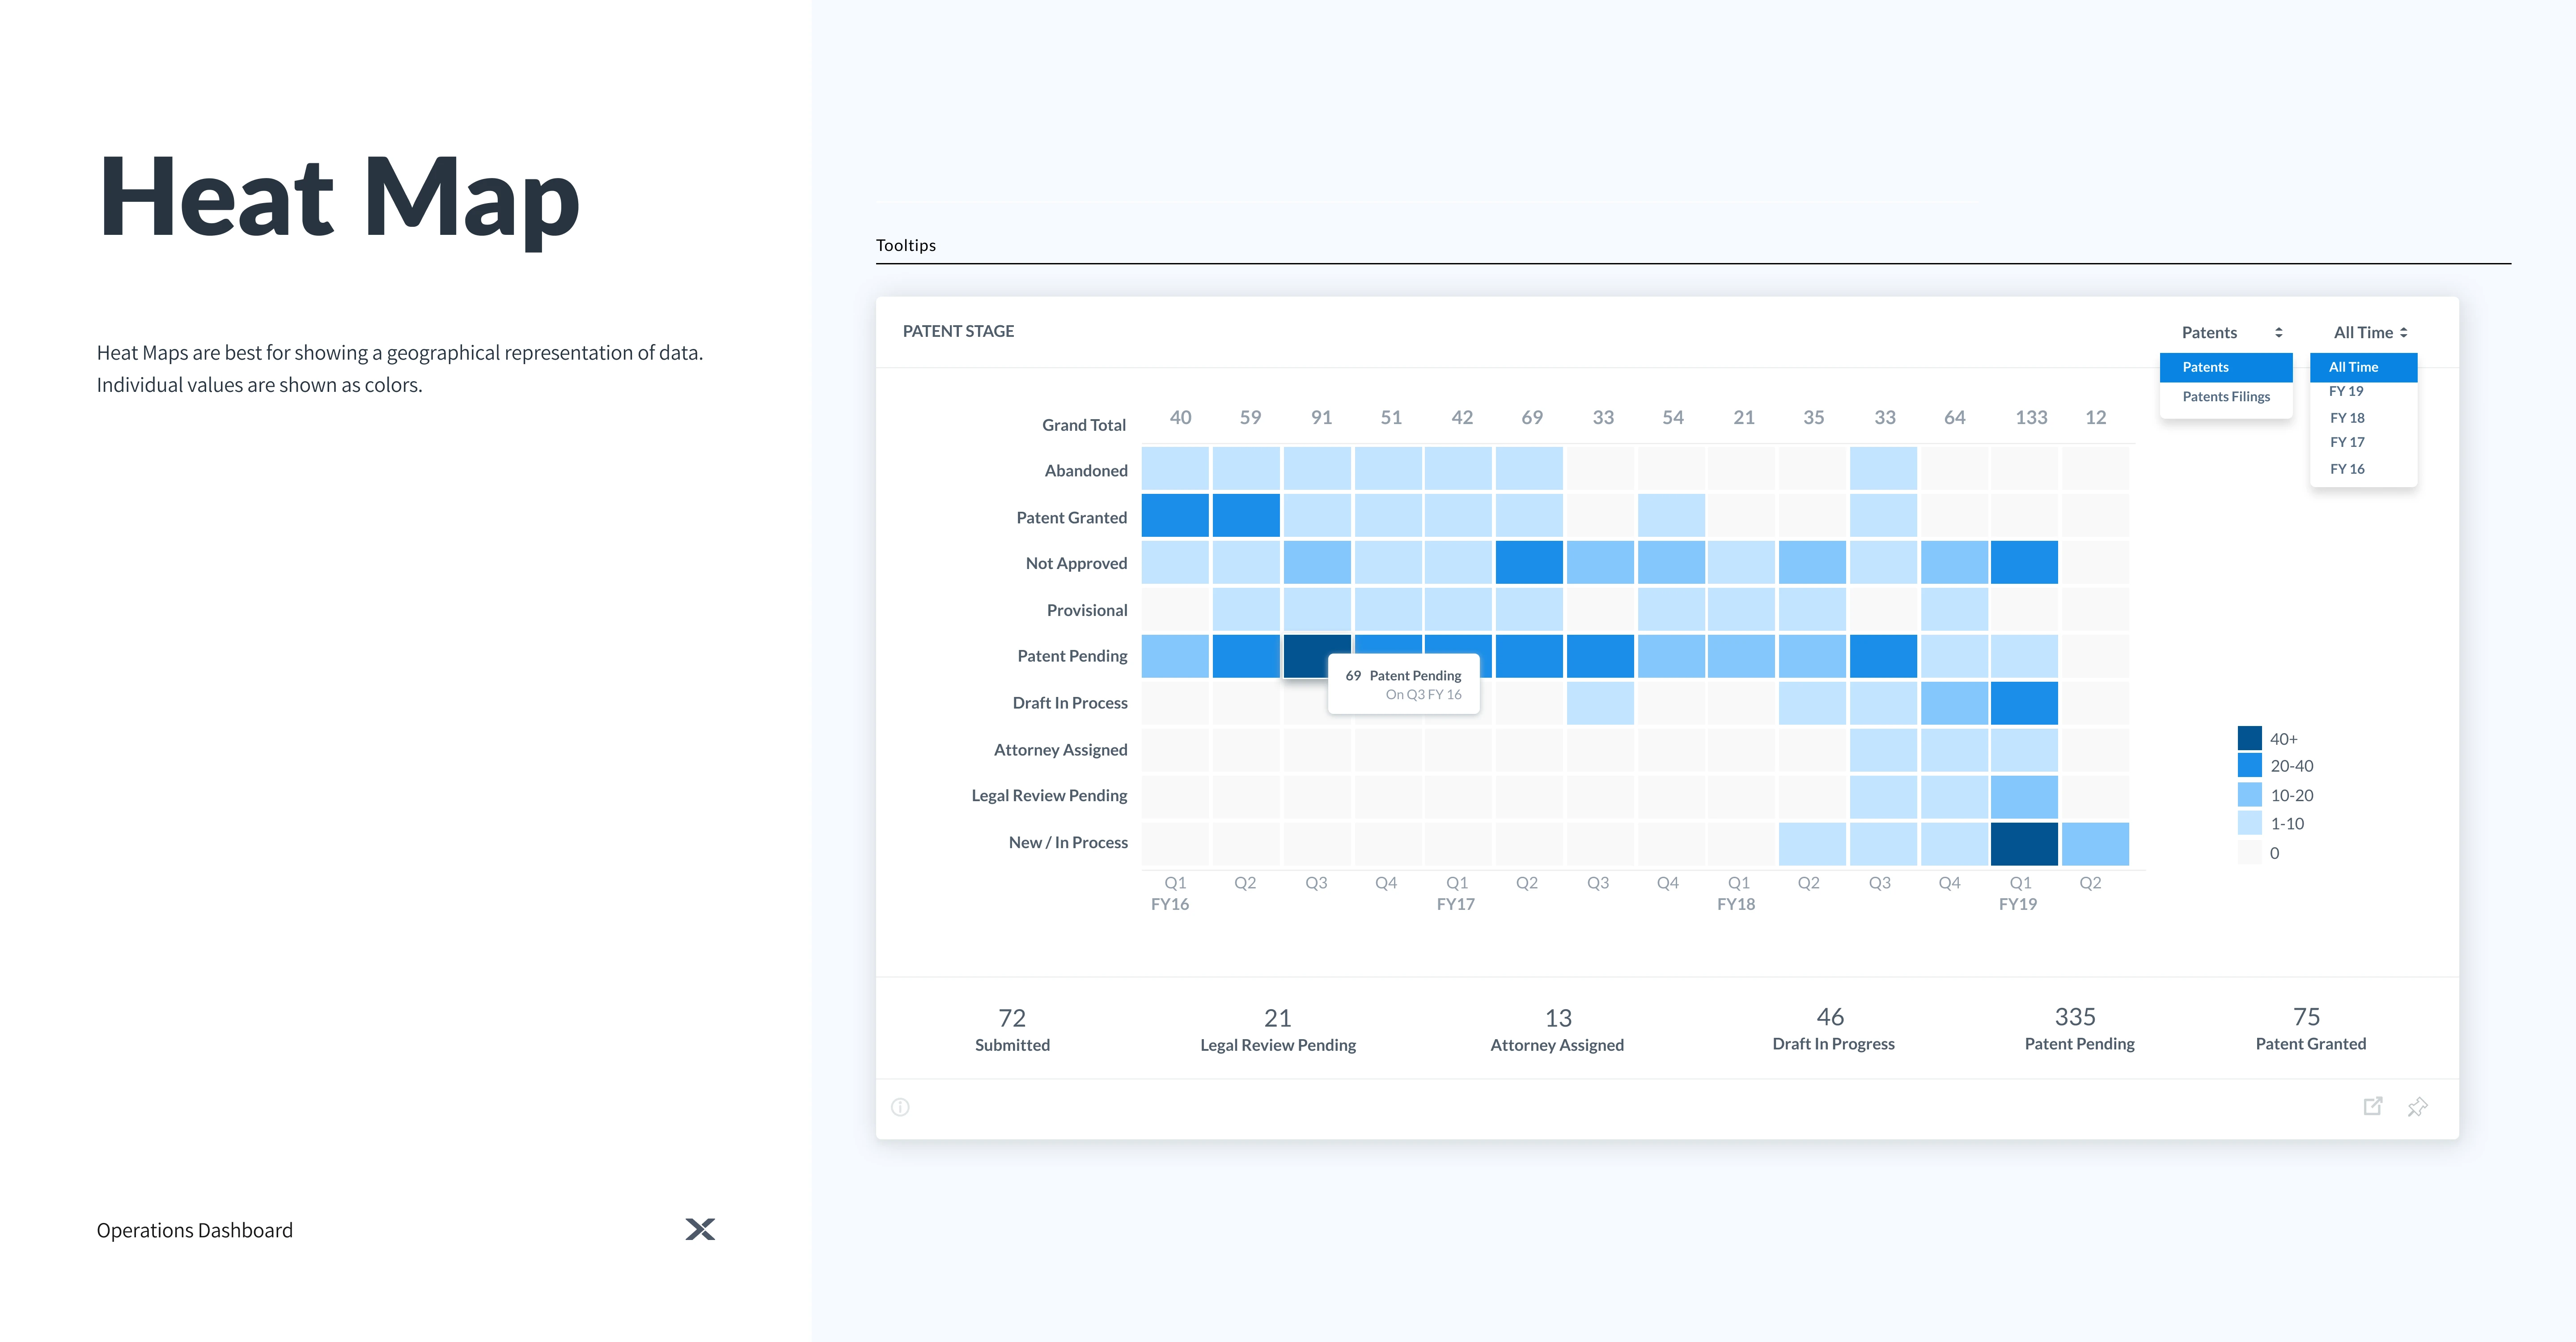
Task: Click the X logo near Operations Dashboard
Action: pos(700,1229)
